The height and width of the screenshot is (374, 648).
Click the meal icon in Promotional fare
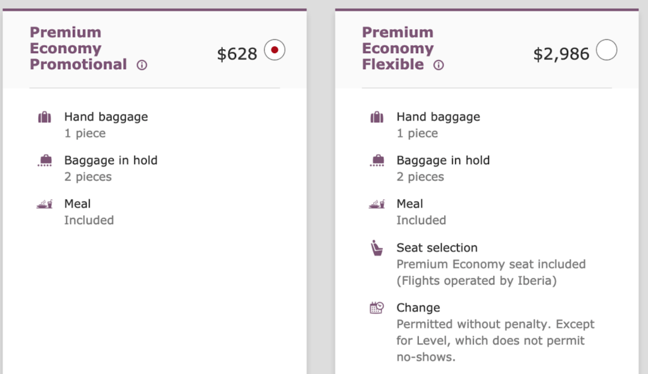tap(44, 204)
